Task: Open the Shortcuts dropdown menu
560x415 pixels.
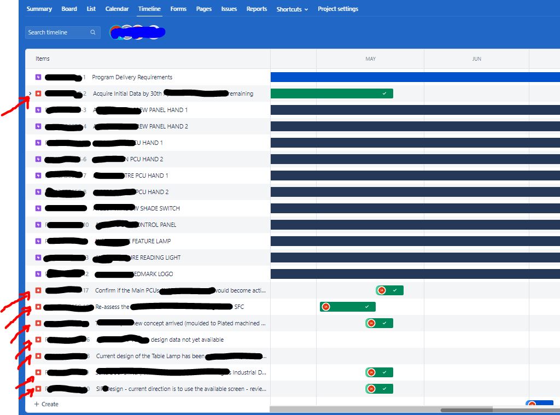Action: pos(291,9)
